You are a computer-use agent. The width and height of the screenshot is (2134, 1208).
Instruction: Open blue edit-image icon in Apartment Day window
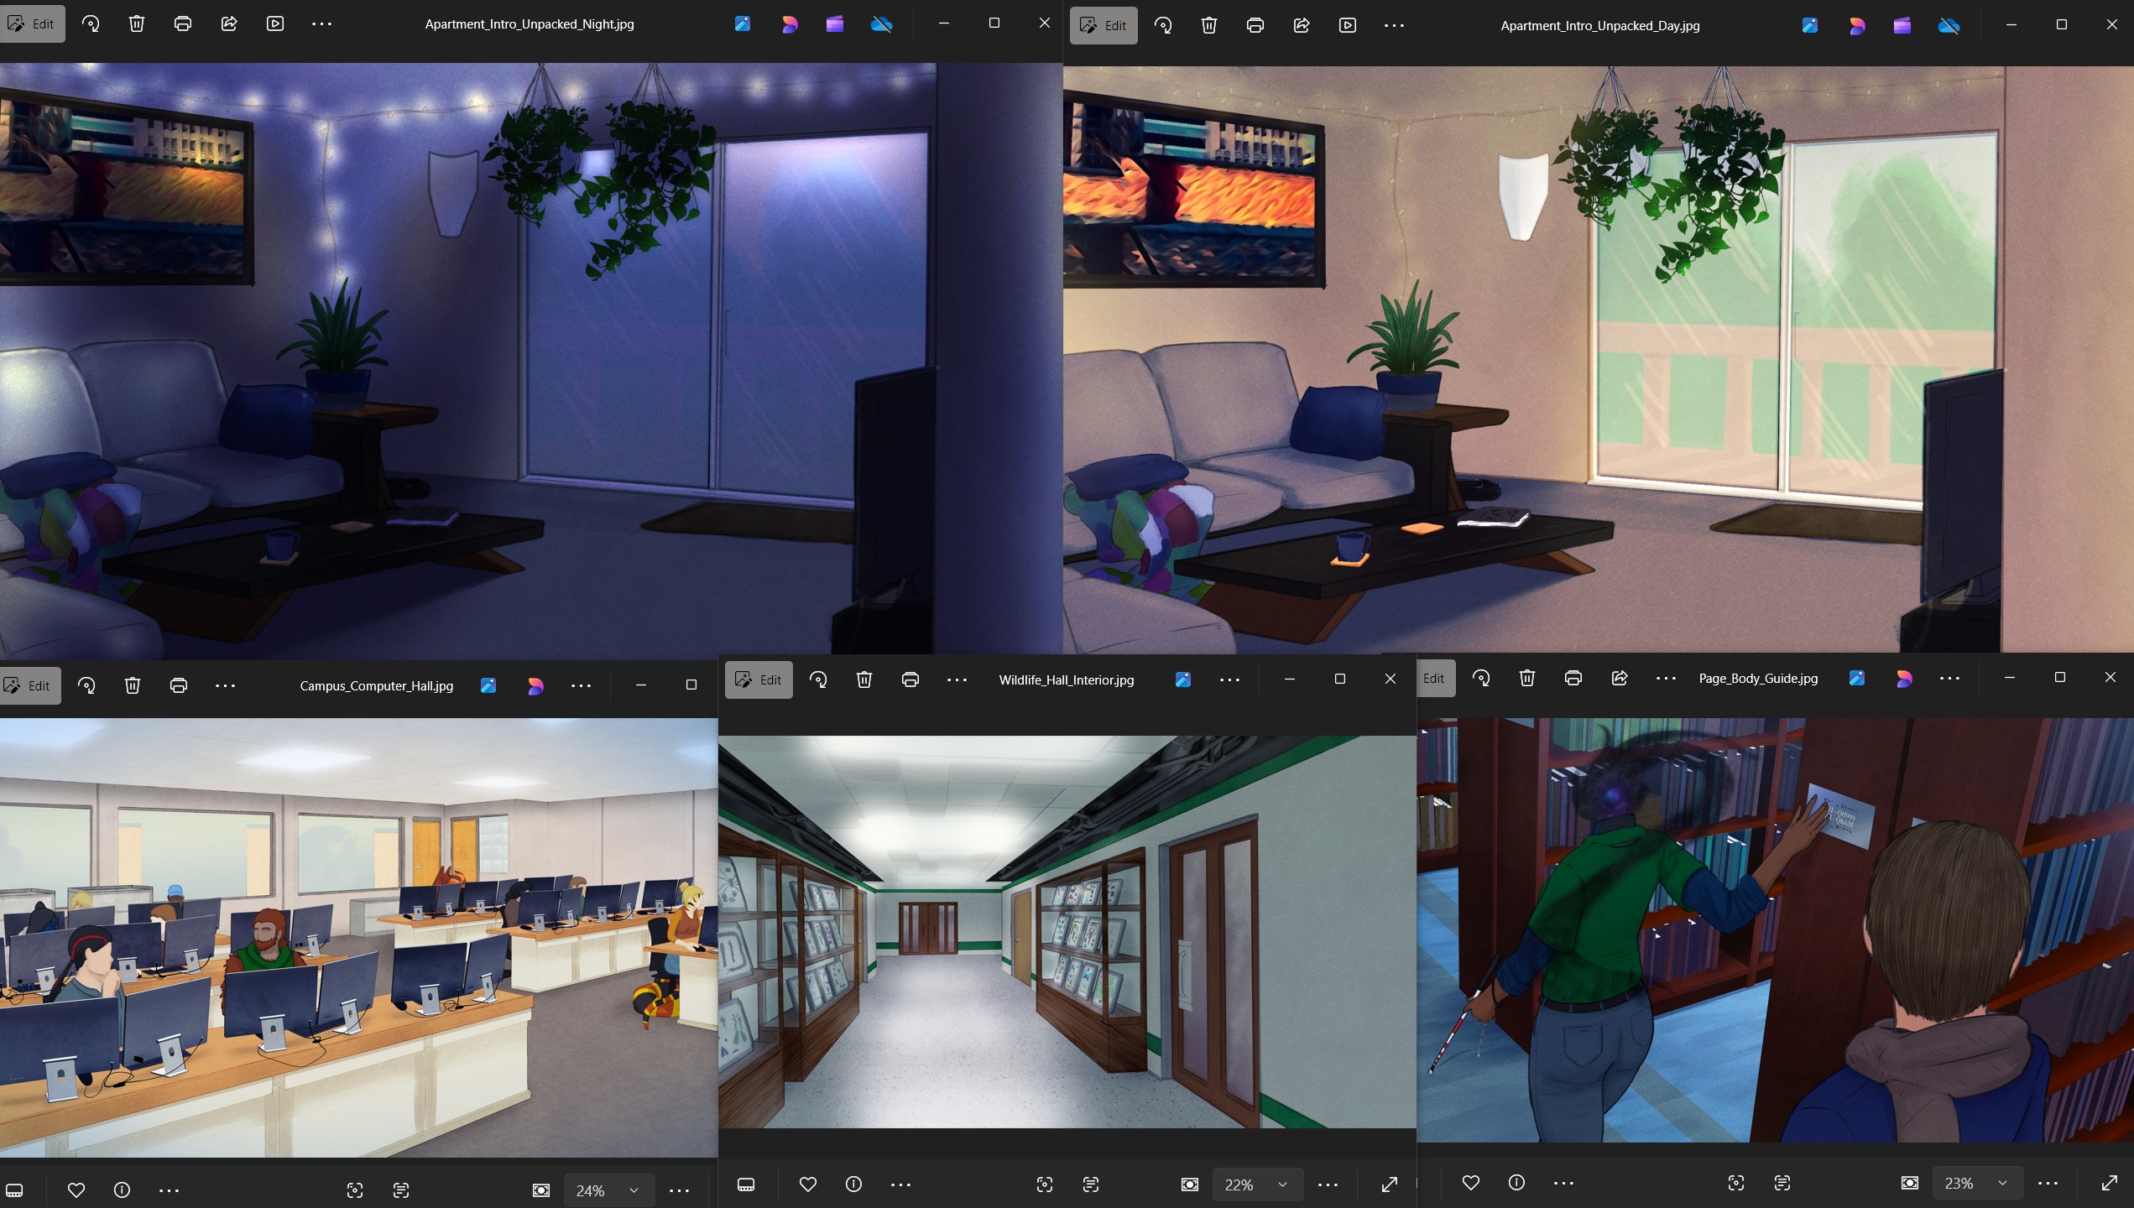pyautogui.click(x=1810, y=26)
